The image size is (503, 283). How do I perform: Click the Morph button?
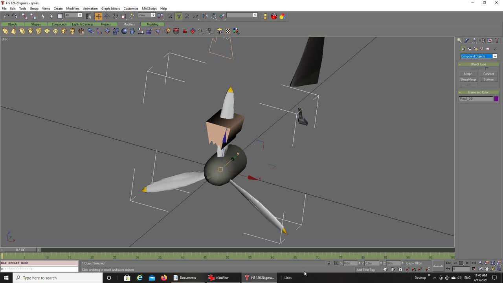pyautogui.click(x=468, y=74)
